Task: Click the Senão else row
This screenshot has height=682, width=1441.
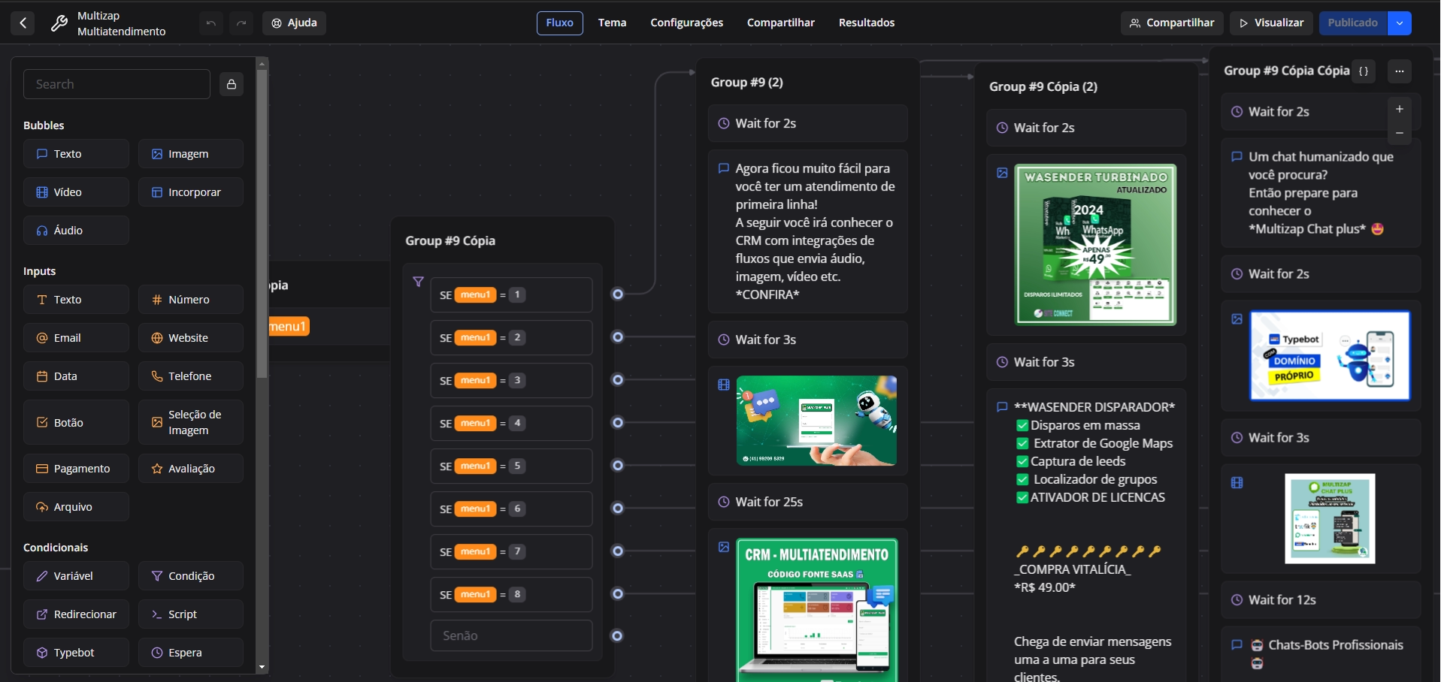Action: click(511, 636)
